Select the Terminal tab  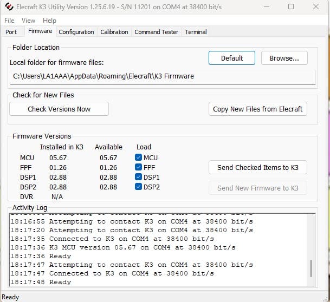(x=196, y=32)
